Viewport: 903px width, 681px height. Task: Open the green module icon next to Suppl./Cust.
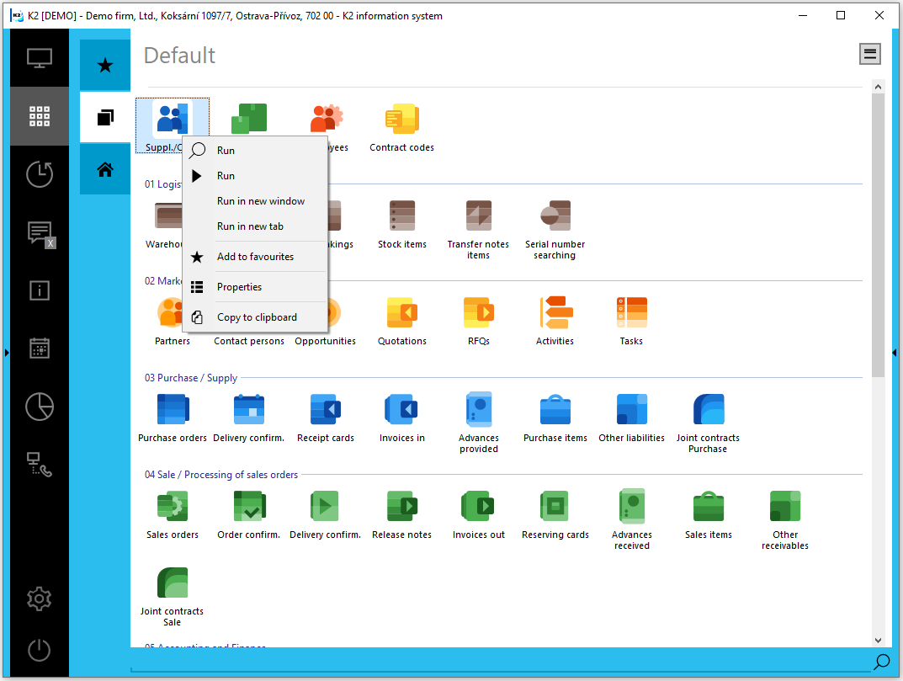[249, 118]
